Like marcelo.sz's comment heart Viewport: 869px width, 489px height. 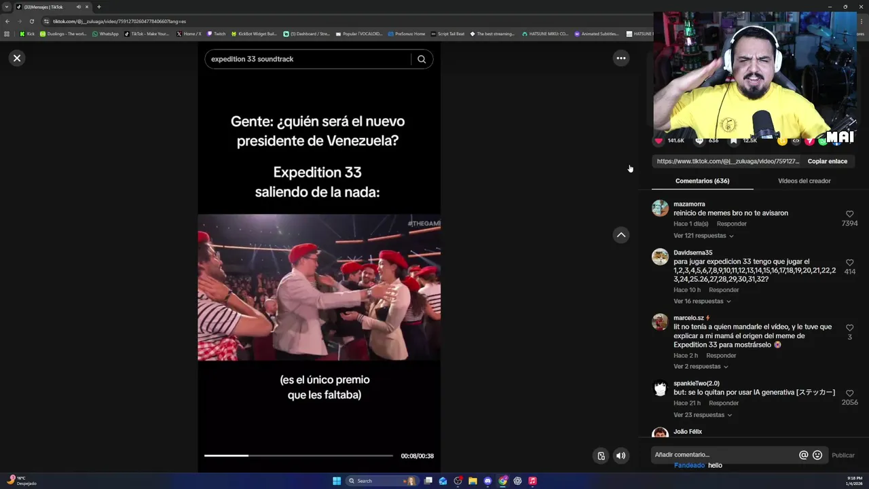click(849, 327)
